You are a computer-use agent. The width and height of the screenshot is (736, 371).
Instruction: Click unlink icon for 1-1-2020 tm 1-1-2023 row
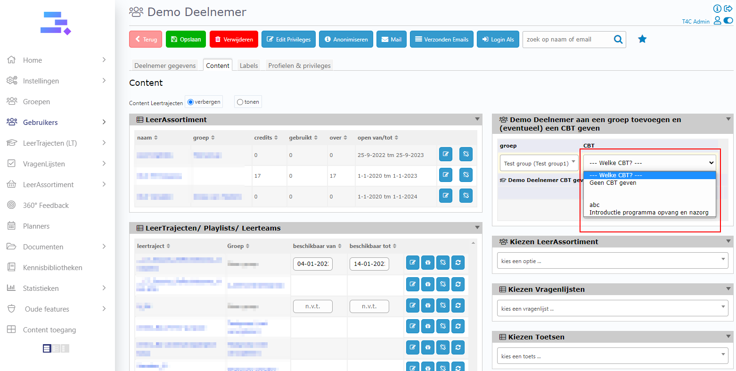tap(466, 175)
